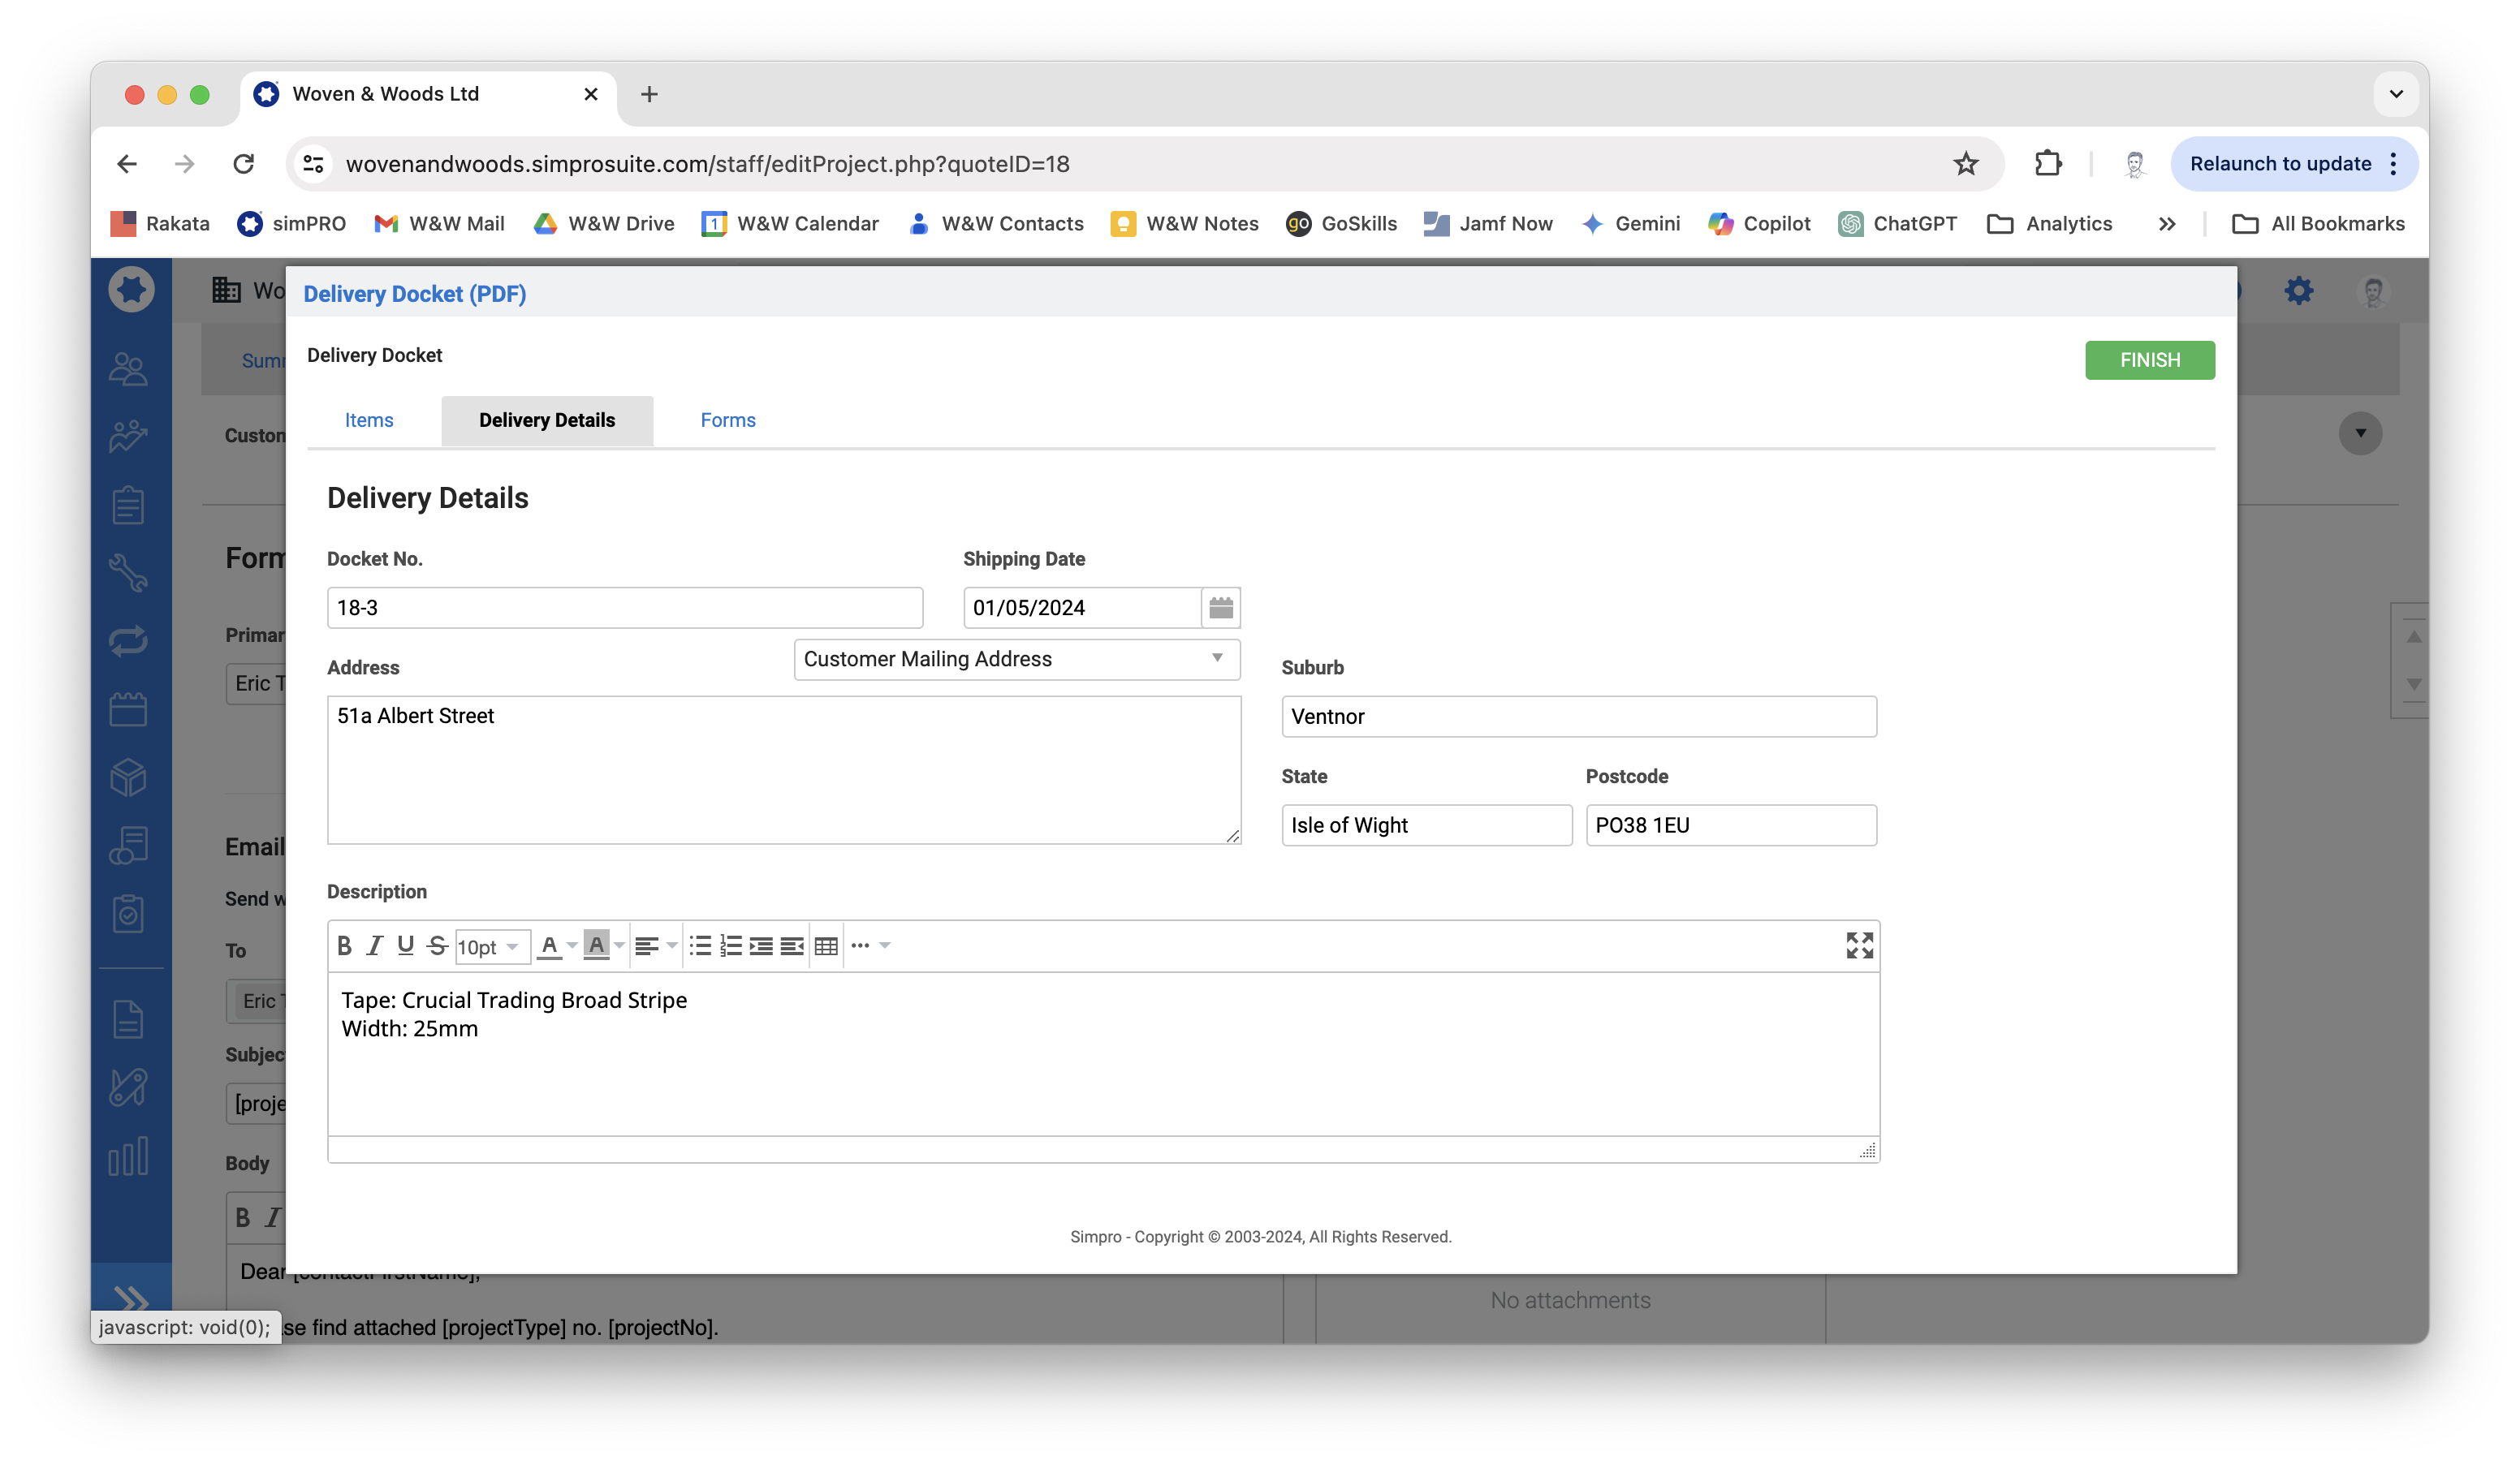Toggle underline formatting in Description editor
Screen dimensions: 2520x1464
(x=405, y=945)
